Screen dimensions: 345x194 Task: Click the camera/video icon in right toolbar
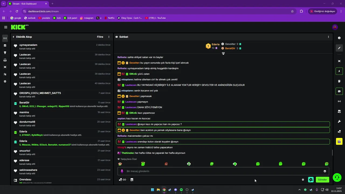click(339, 111)
